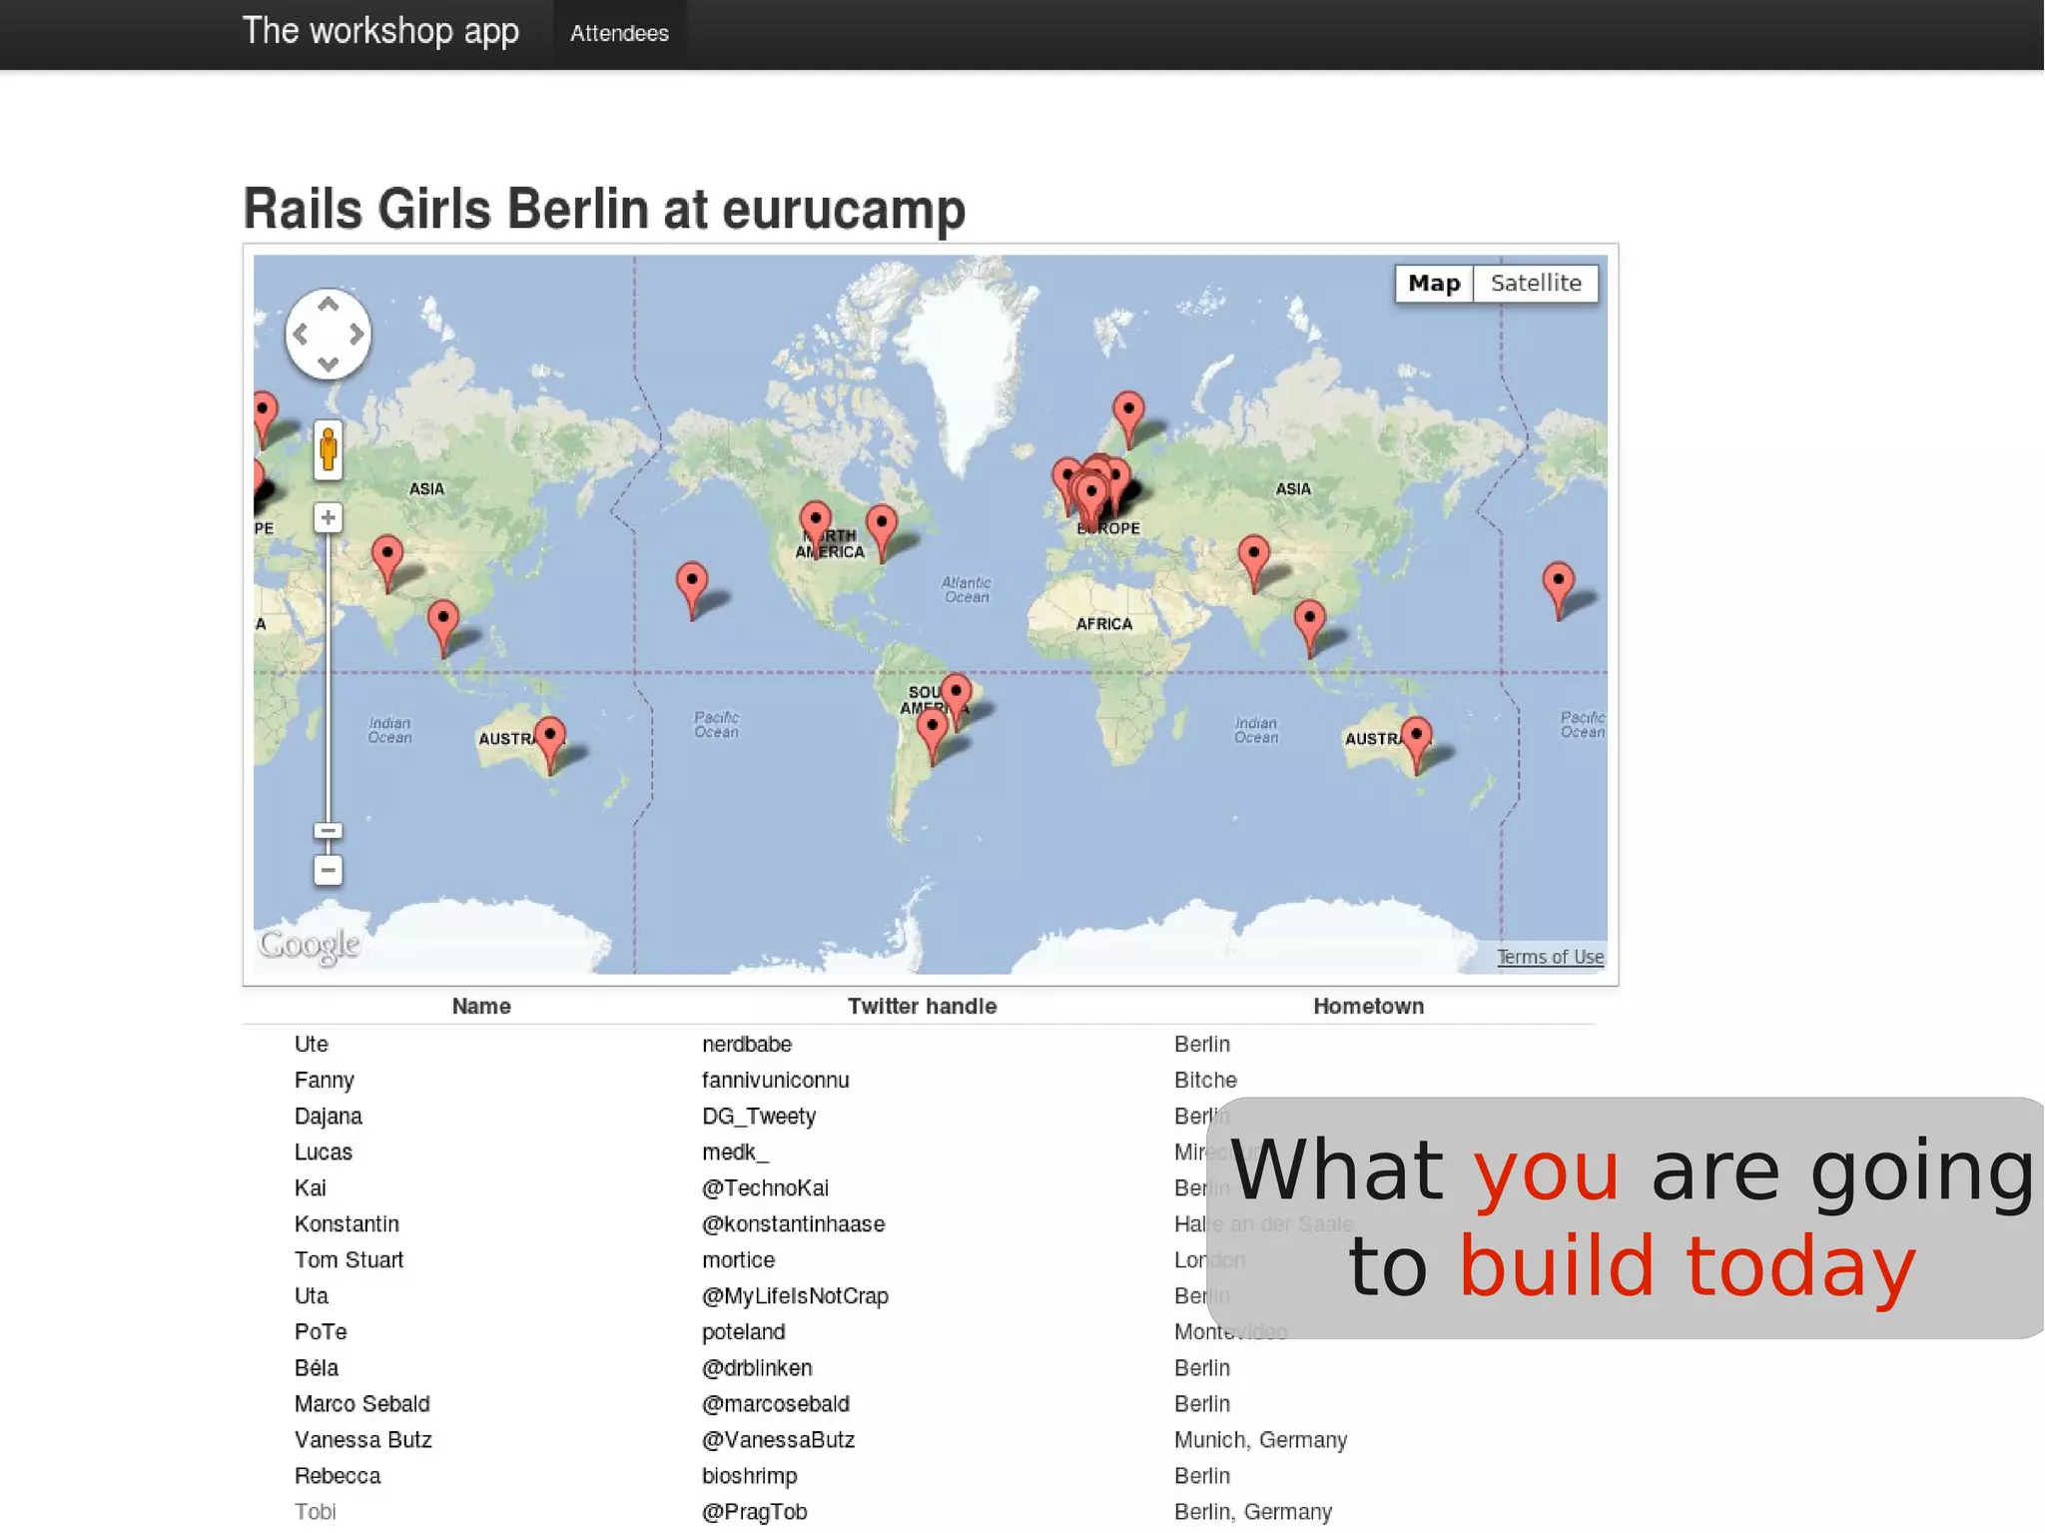Click the Twitter handle column header
This screenshot has width=2045, height=1533.
click(x=922, y=1007)
